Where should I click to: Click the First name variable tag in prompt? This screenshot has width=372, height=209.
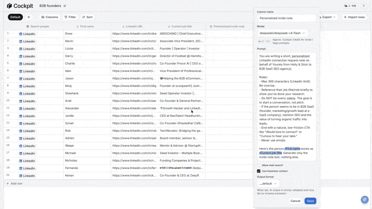[x=292, y=149]
